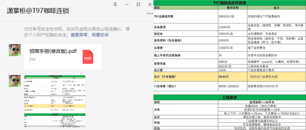Open the three-dot more options menu
Image resolution: width=306 pixels, height=130 pixels.
point(150,14)
